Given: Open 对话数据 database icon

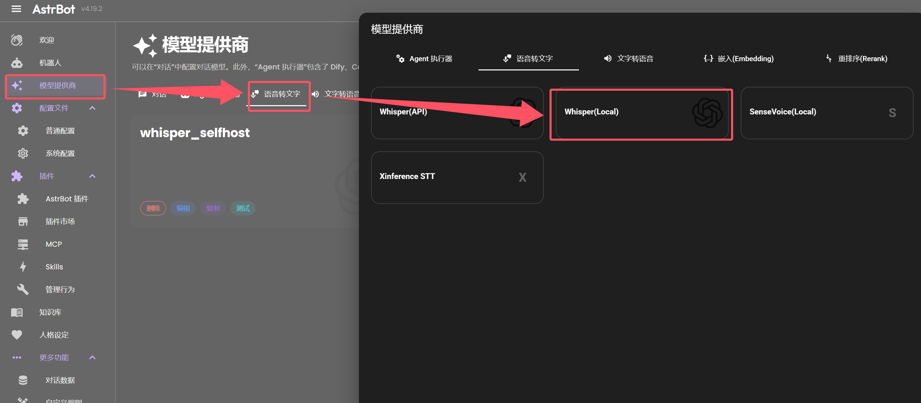Looking at the screenshot, I should click(23, 380).
